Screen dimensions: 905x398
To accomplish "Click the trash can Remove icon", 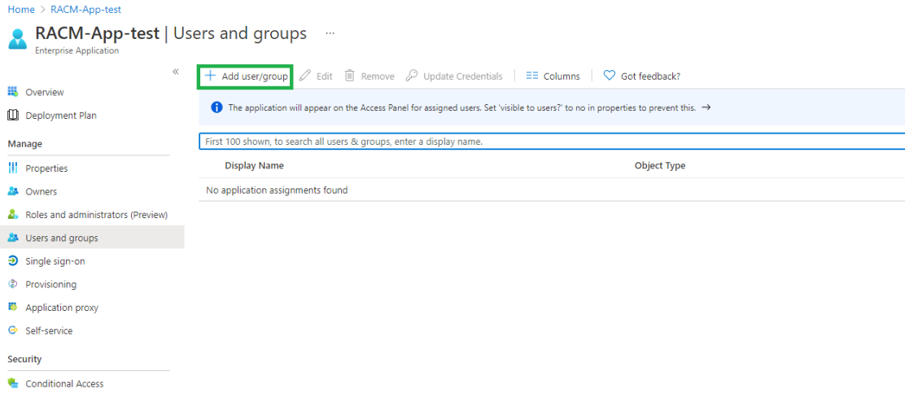I will pyautogui.click(x=349, y=76).
